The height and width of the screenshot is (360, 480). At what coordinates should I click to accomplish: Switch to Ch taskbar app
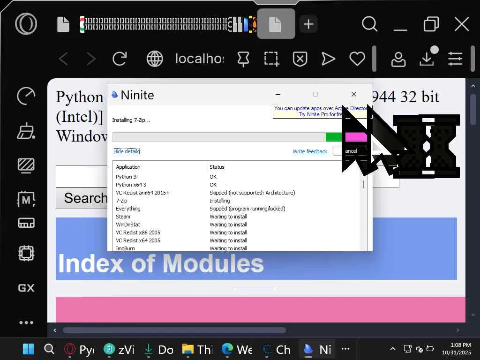pos(277,349)
